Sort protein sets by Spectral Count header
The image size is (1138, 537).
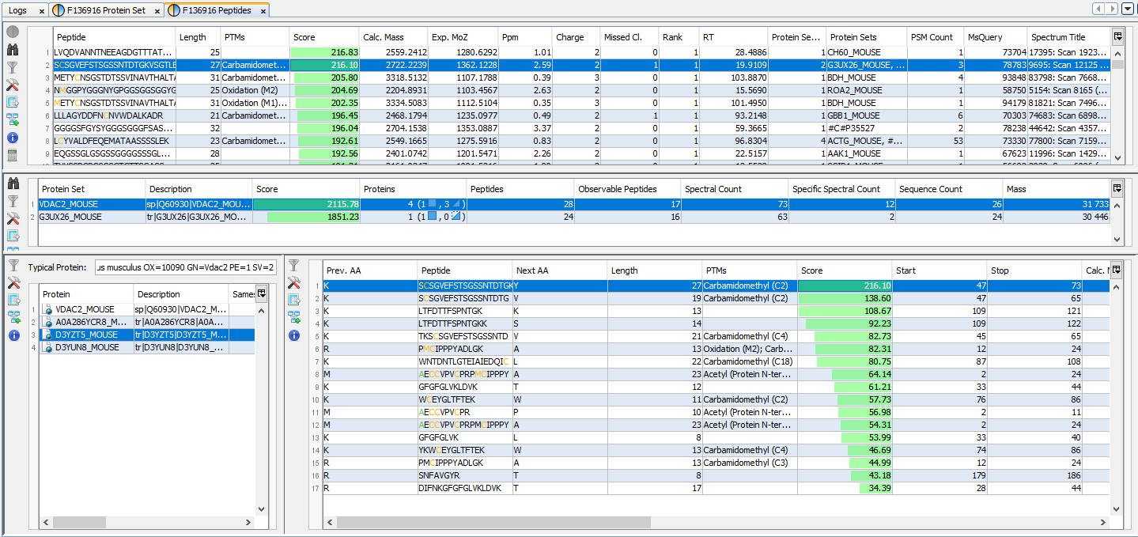tap(735, 189)
